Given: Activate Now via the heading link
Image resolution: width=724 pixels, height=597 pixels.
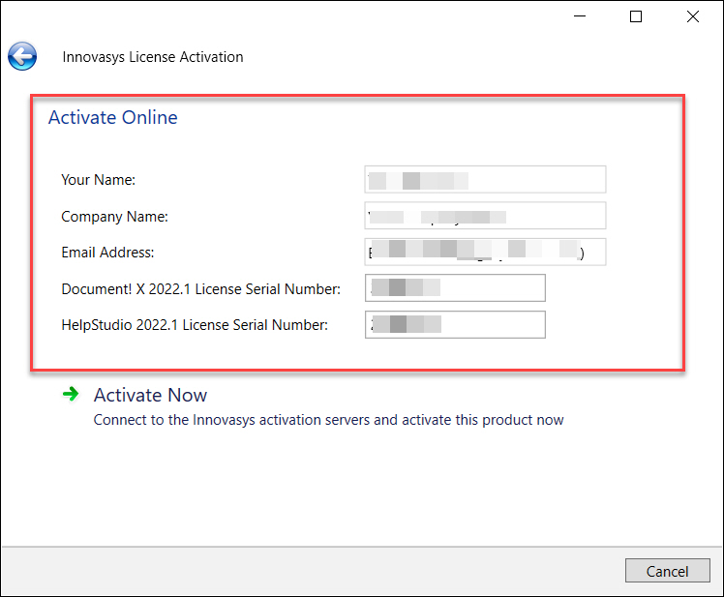Looking at the screenshot, I should (x=150, y=395).
